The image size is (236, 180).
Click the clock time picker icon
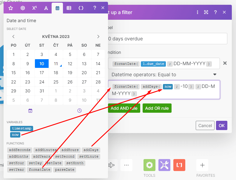point(79,111)
